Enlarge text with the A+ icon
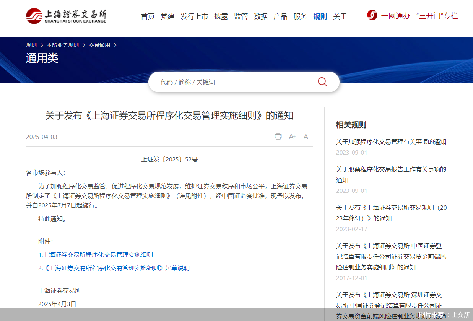 [292, 136]
